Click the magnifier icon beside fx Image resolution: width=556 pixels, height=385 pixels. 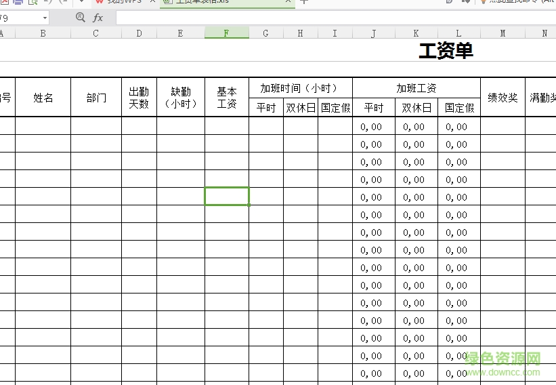point(81,17)
